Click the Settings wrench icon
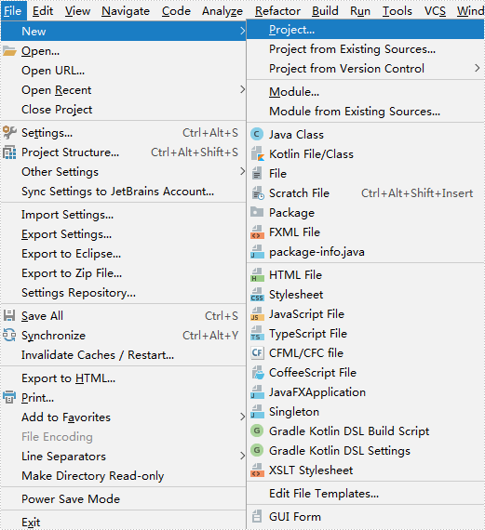 (x=9, y=133)
